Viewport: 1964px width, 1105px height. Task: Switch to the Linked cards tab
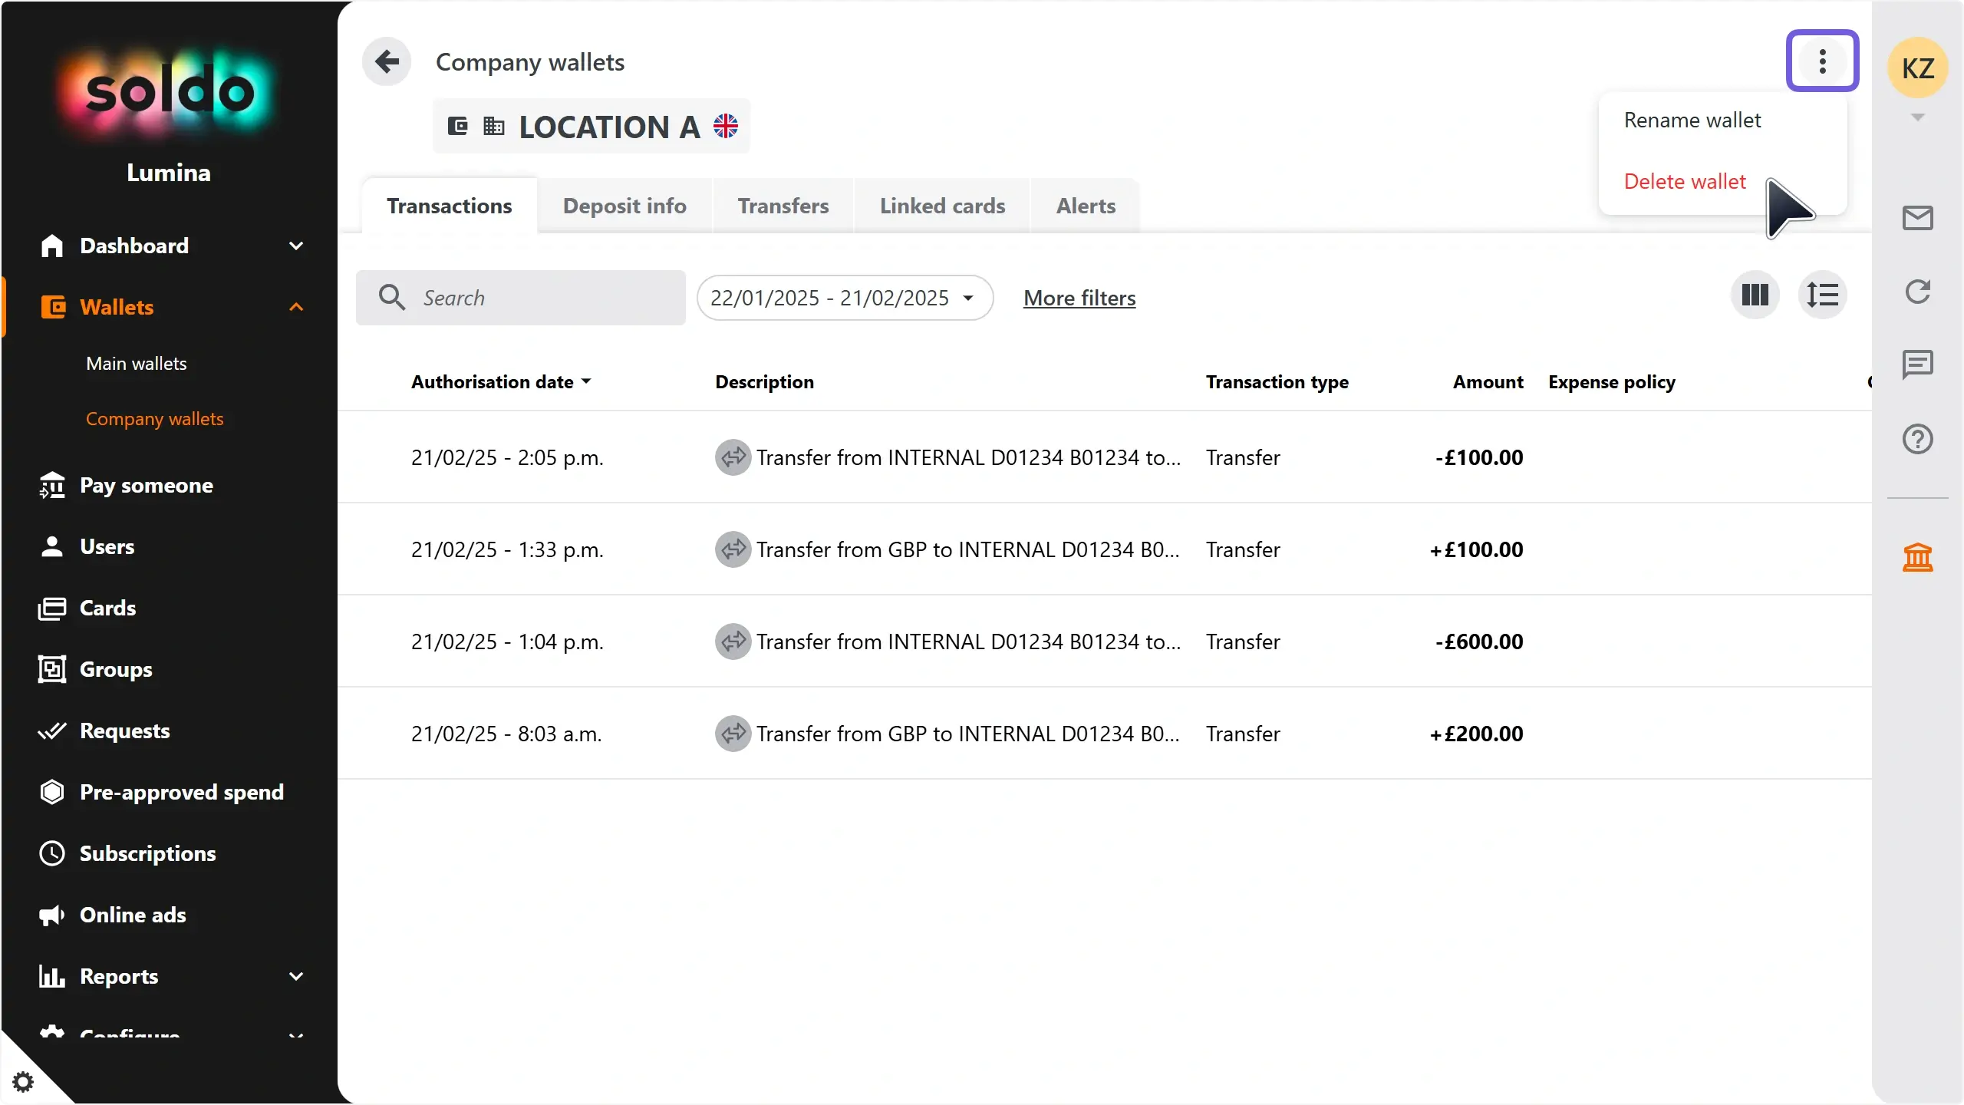click(x=942, y=206)
